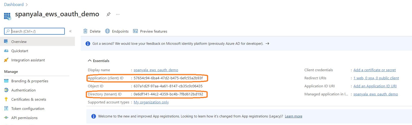Click the Authentication icon
This screenshot has width=412, height=125.
coord(6,90)
